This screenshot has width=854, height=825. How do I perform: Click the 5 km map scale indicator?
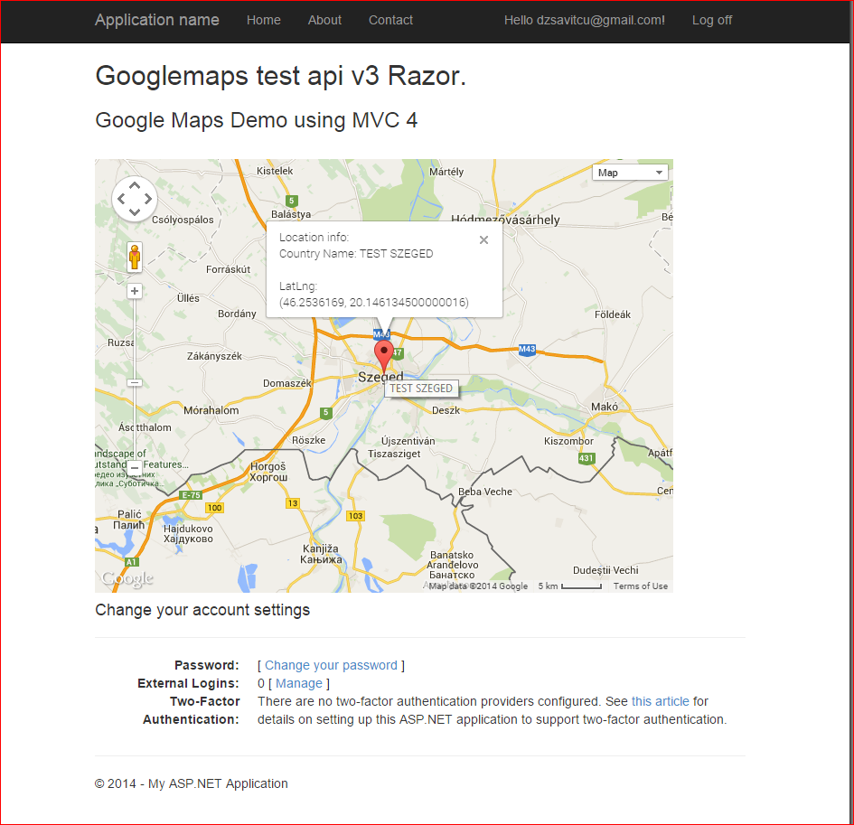569,586
